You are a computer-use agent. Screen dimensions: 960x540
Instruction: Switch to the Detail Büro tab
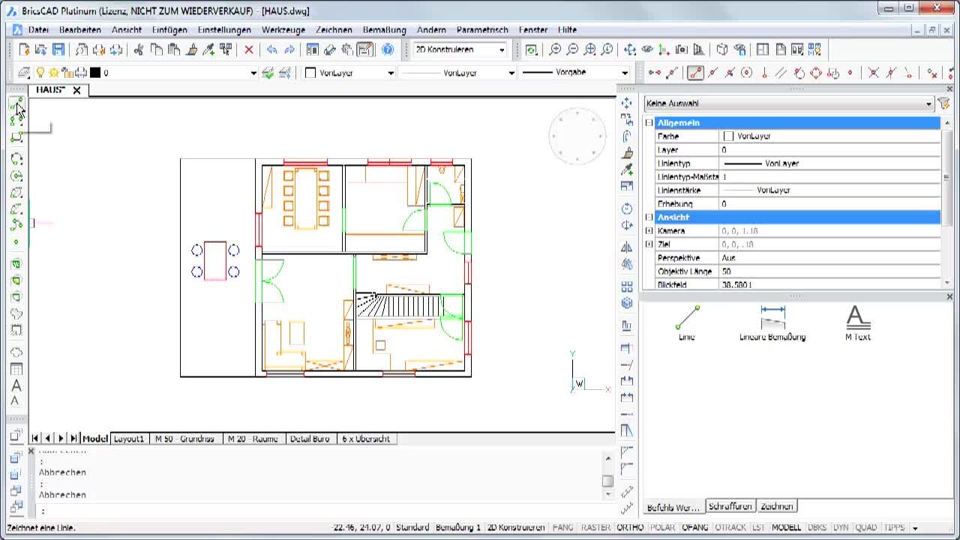pyautogui.click(x=310, y=439)
